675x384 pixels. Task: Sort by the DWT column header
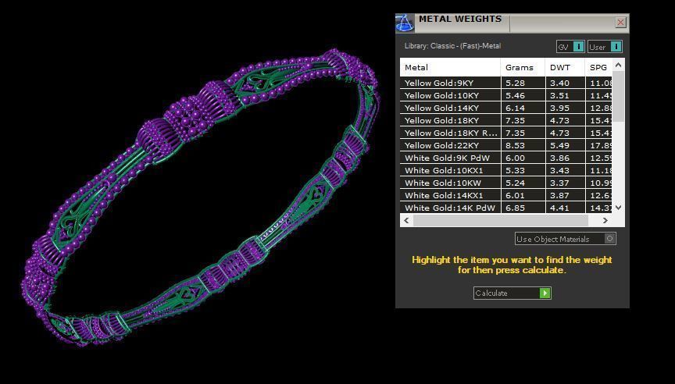coord(565,67)
